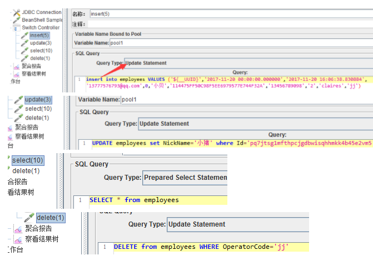Viewport: 373px width, 265px height.
Task: Select update(3) under Switch Controller in insert(5) view
Action: [x=41, y=43]
